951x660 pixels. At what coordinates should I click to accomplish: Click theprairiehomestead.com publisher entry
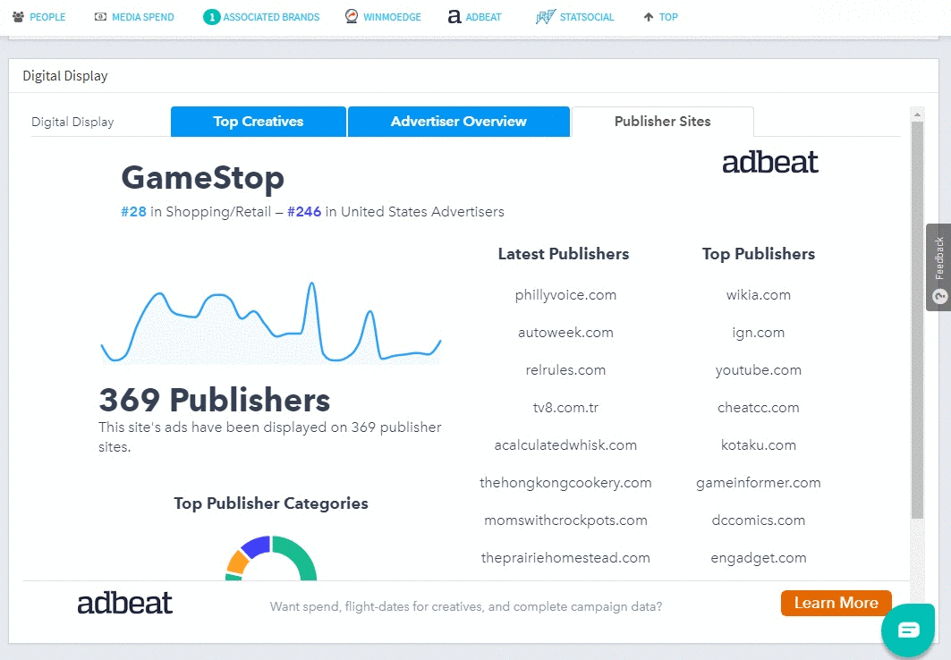click(x=565, y=558)
